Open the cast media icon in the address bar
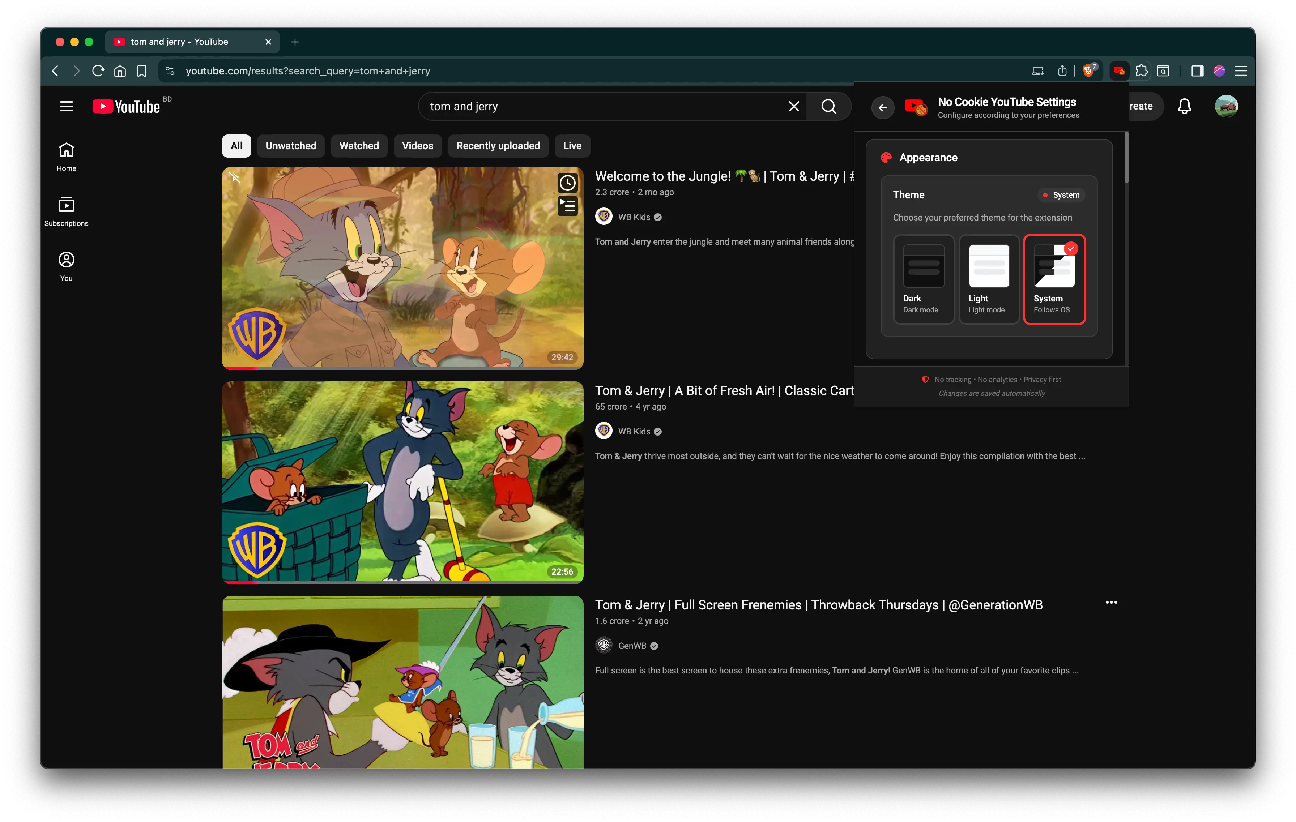Viewport: 1296px width, 822px height. tap(1038, 70)
